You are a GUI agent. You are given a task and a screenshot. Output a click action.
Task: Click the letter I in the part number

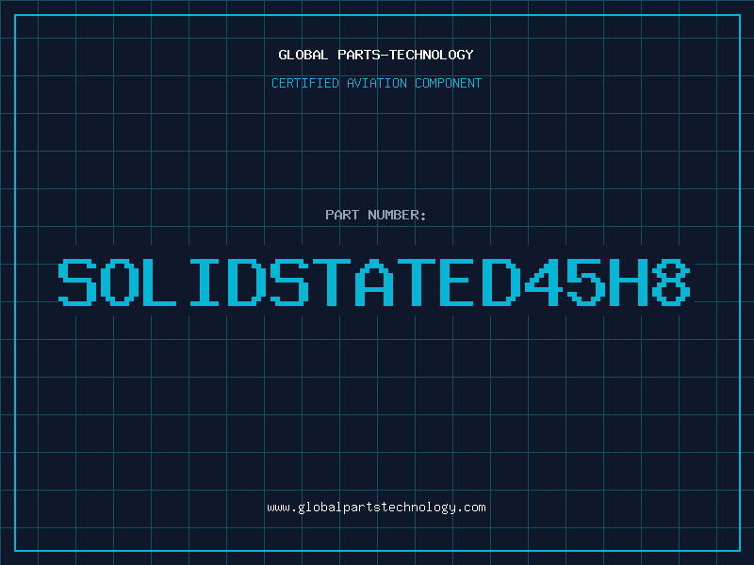tap(206, 282)
